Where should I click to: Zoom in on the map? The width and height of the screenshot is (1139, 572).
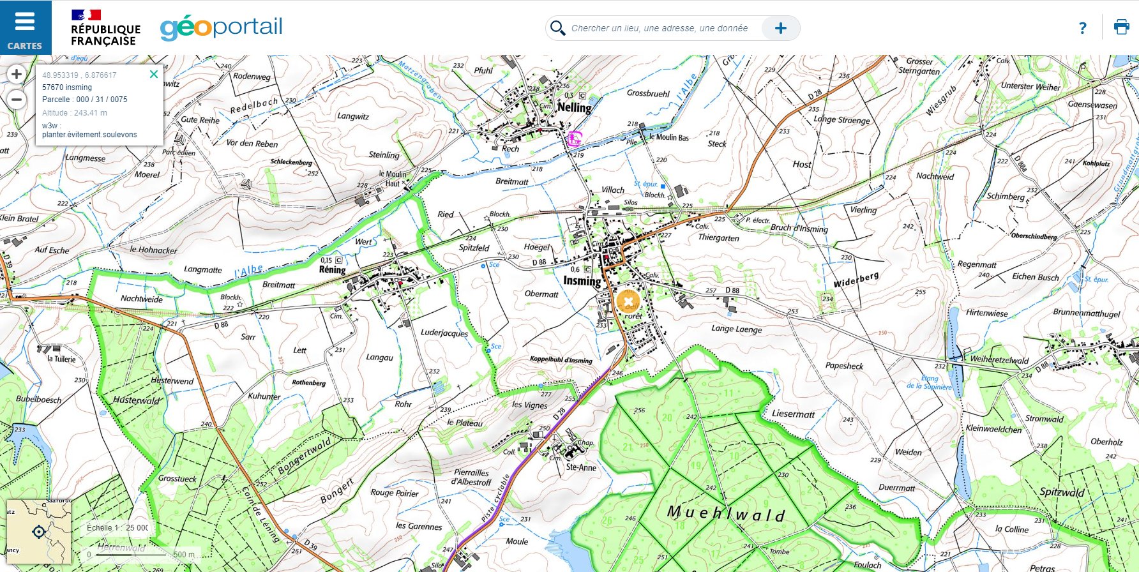(17, 74)
